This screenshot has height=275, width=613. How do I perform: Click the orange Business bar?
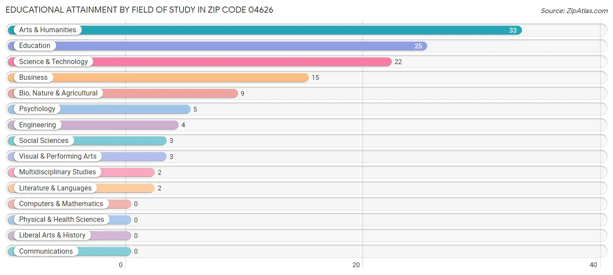coord(158,77)
